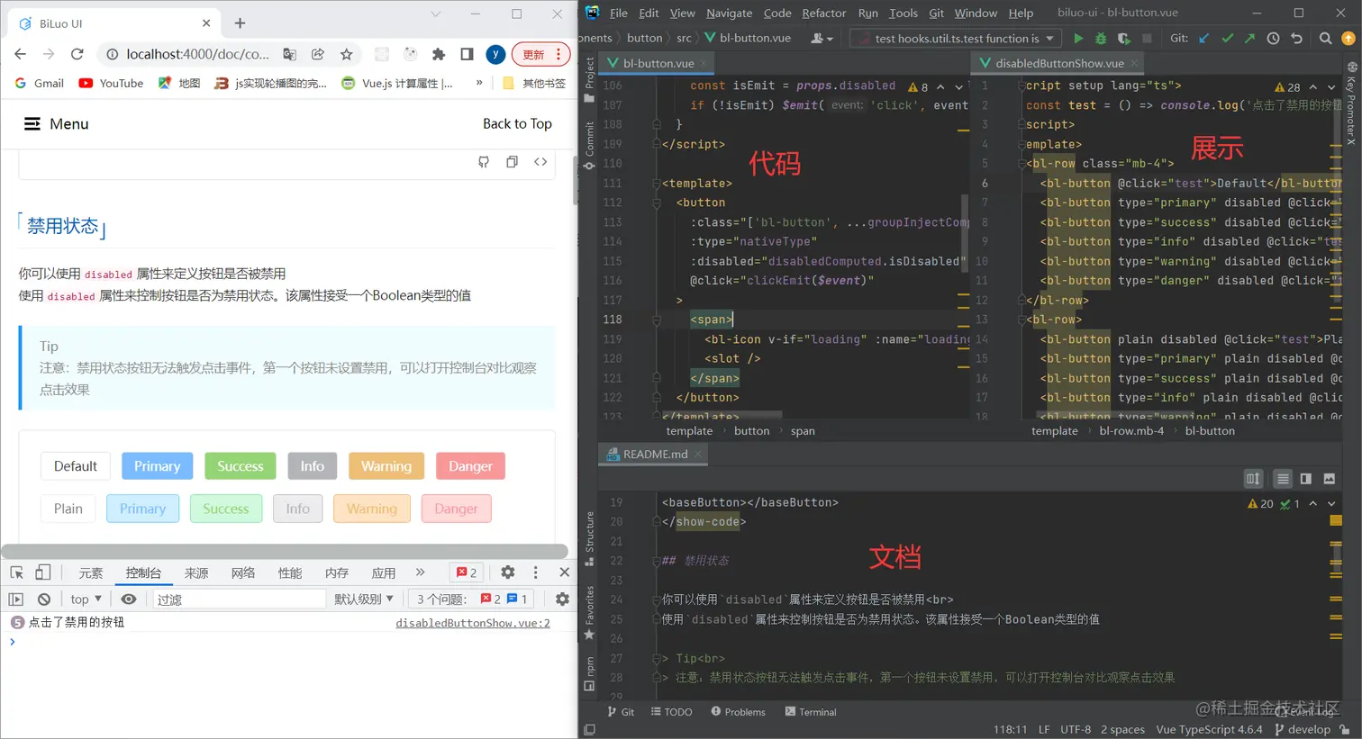The width and height of the screenshot is (1362, 739).
Task: Click blue Primary solid button
Action: [158, 466]
